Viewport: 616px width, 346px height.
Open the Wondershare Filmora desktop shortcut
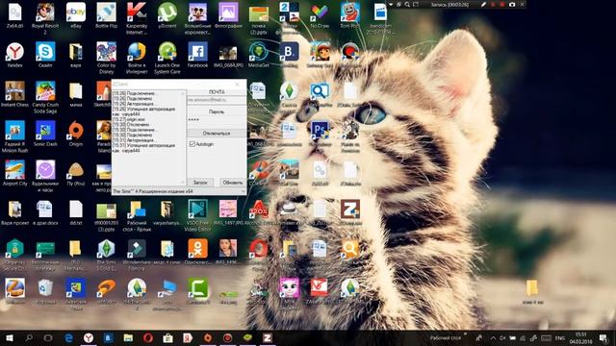pyautogui.click(x=137, y=255)
